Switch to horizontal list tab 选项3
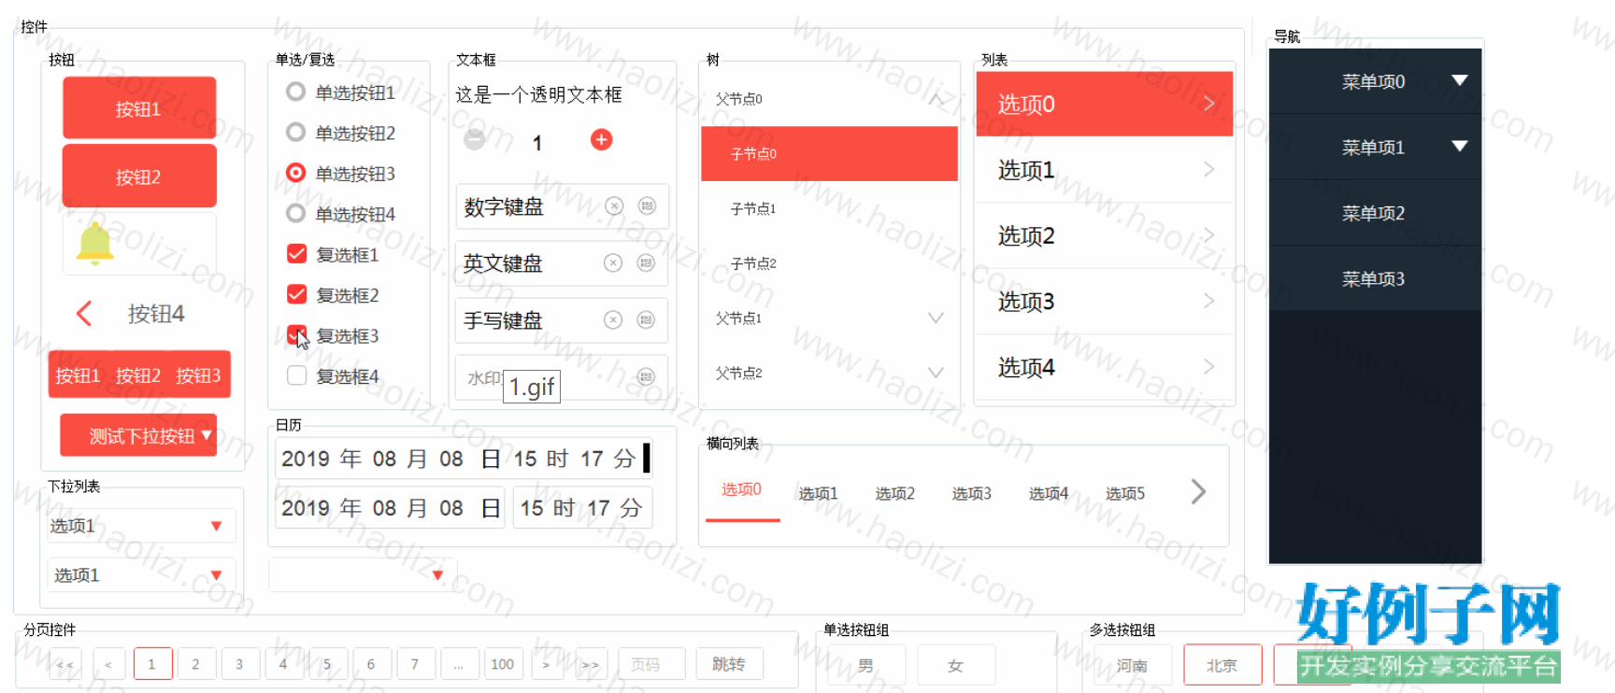1615x693 pixels. coord(972,493)
